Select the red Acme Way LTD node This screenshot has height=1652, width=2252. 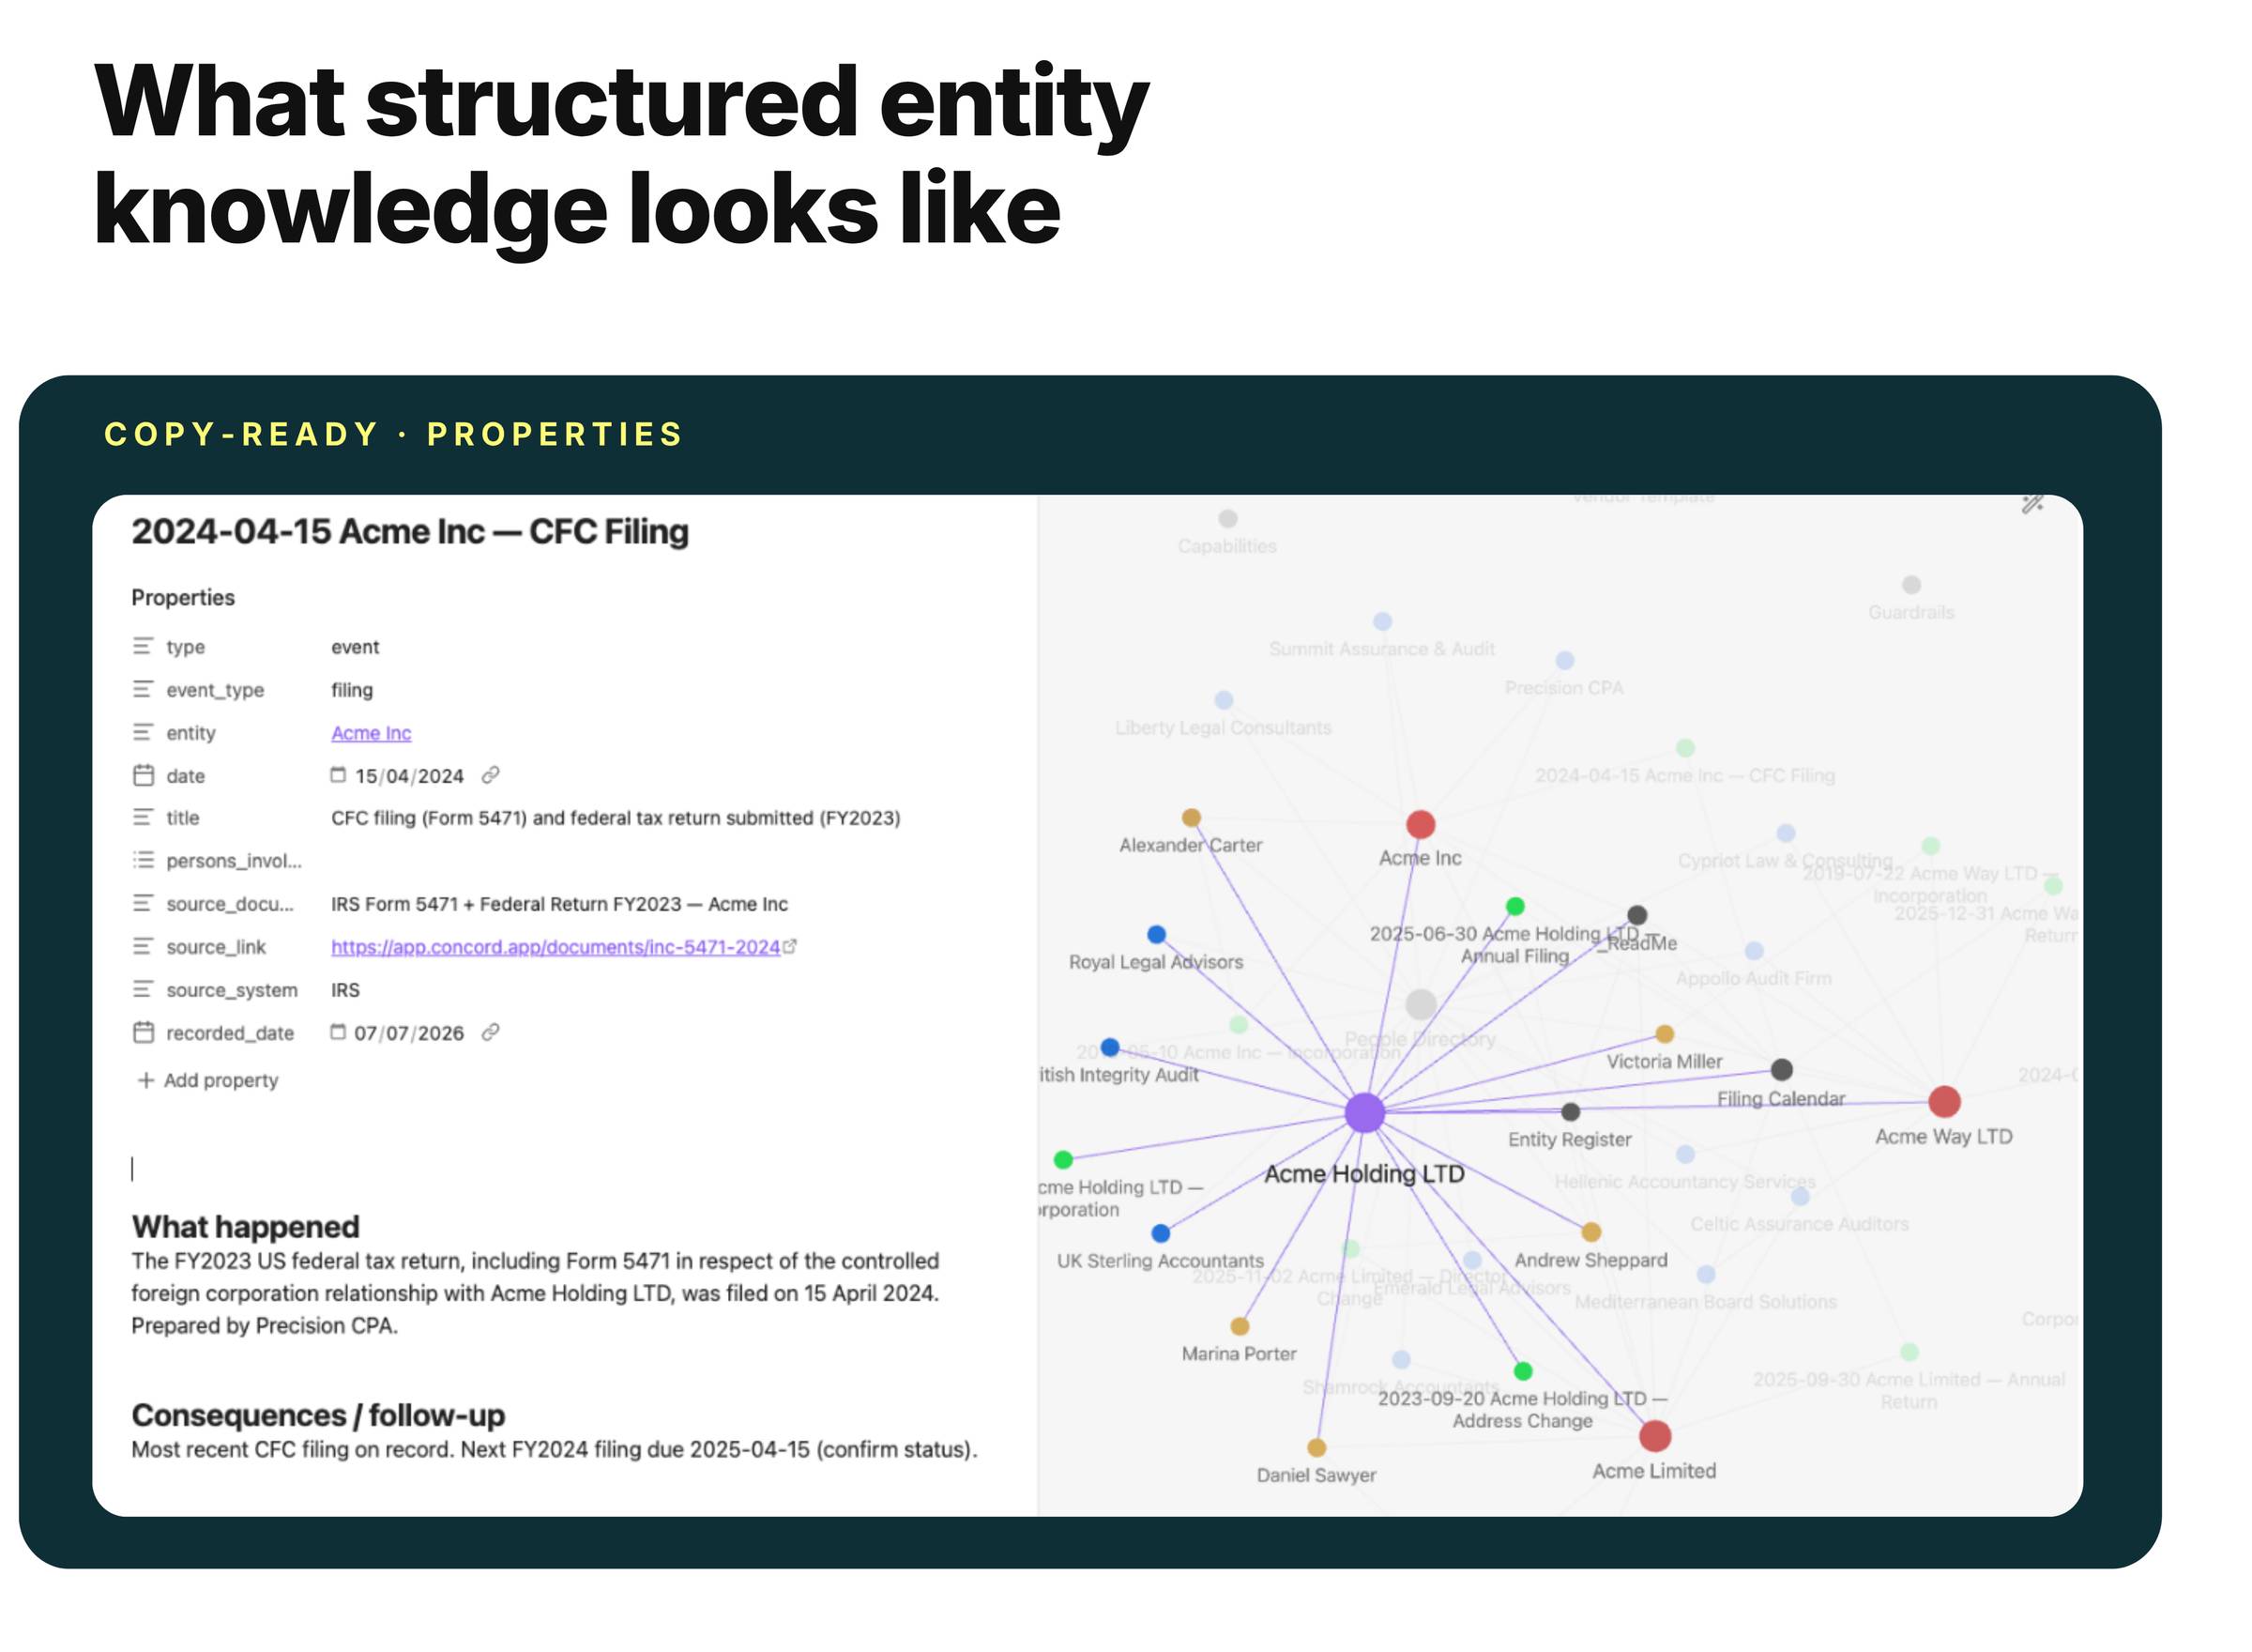pos(1943,1101)
